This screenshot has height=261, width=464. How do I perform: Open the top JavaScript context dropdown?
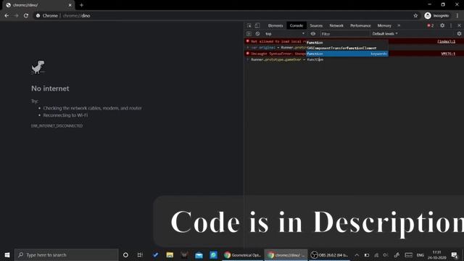[285, 34]
